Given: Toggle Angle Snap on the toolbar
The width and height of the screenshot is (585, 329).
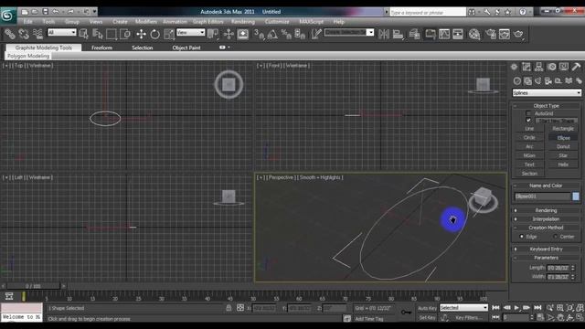Looking at the screenshot, I should (x=272, y=35).
